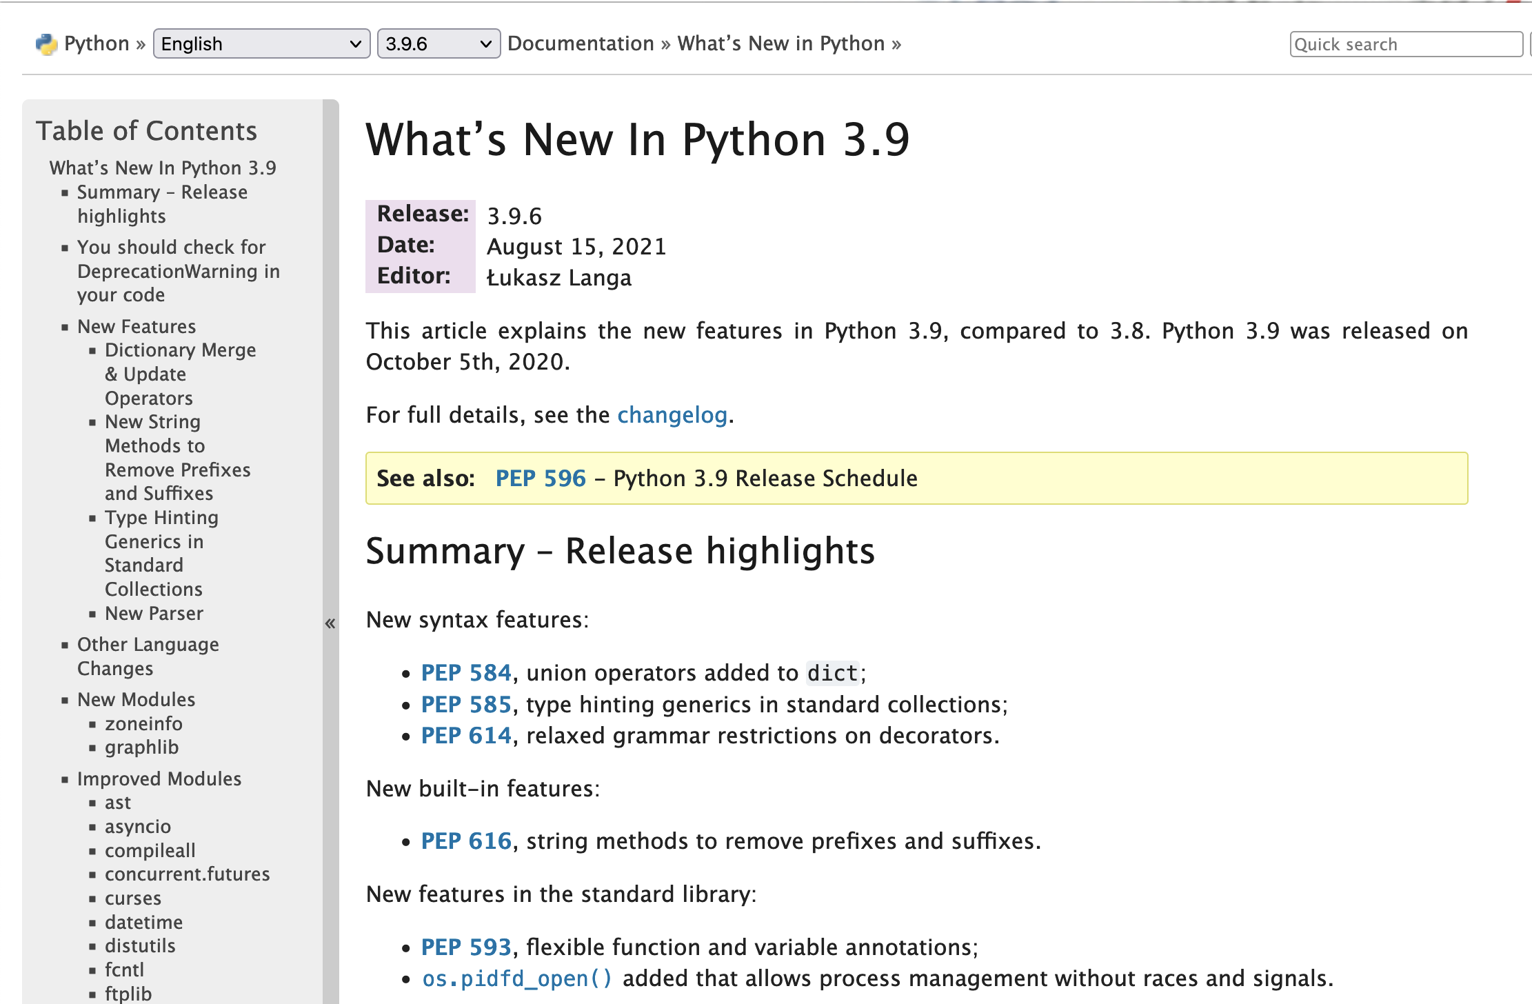Click the Quick search input field
This screenshot has width=1532, height=1004.
(x=1406, y=44)
